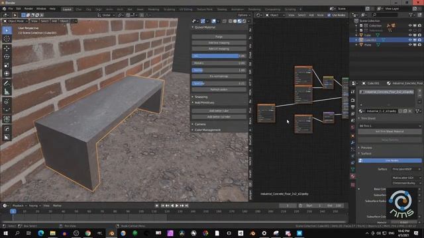Hide the Cube.001 object with its eye icon
Screen dimensions: 424x238
(410, 40)
